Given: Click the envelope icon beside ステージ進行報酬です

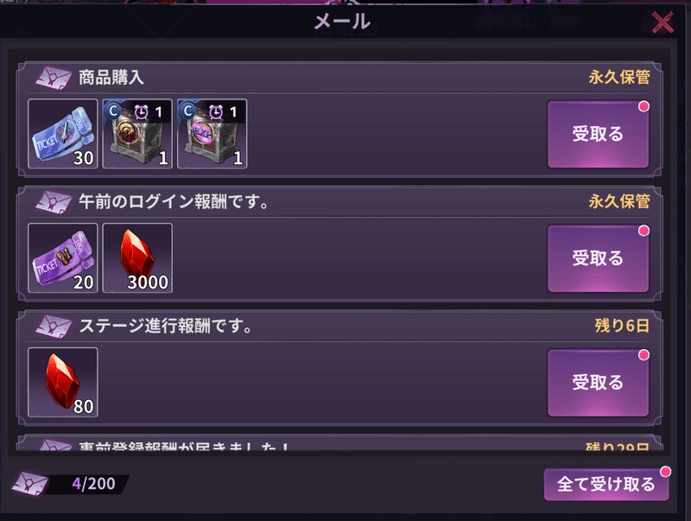Looking at the screenshot, I should coord(54,327).
